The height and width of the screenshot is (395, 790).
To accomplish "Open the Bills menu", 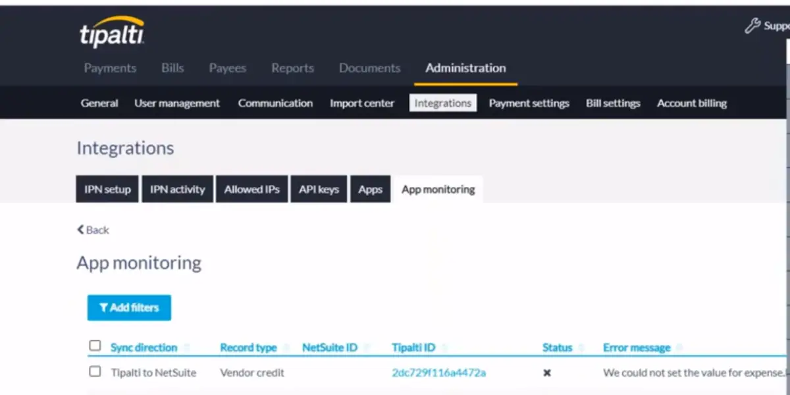I will pyautogui.click(x=172, y=68).
